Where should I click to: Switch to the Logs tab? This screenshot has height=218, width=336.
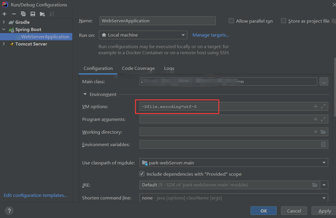(169, 68)
